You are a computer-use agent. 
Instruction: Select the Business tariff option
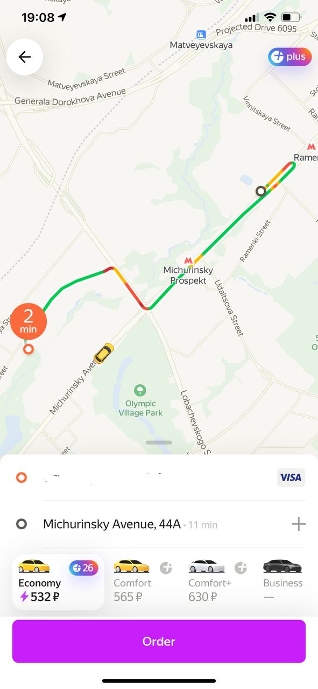283,582
